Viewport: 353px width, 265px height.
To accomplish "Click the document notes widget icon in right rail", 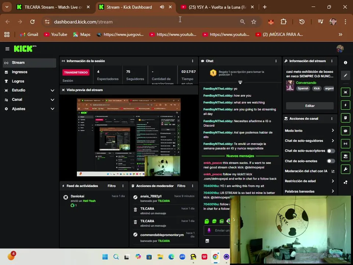I will [345, 118].
